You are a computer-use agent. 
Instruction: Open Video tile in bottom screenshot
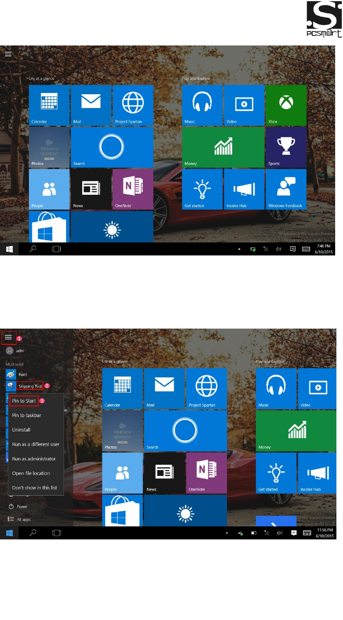[317, 389]
